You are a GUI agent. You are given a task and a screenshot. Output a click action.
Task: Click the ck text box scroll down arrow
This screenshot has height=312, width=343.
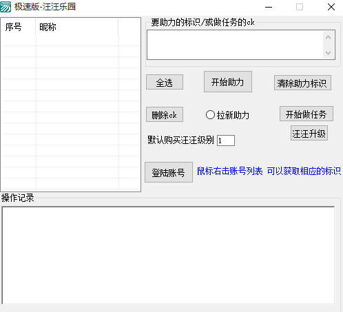(328, 53)
